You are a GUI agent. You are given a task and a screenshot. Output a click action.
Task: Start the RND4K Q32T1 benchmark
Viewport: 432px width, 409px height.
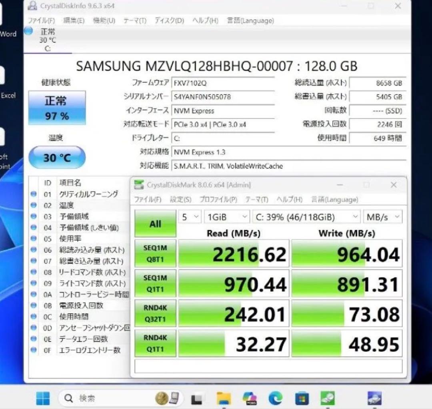tap(155, 313)
